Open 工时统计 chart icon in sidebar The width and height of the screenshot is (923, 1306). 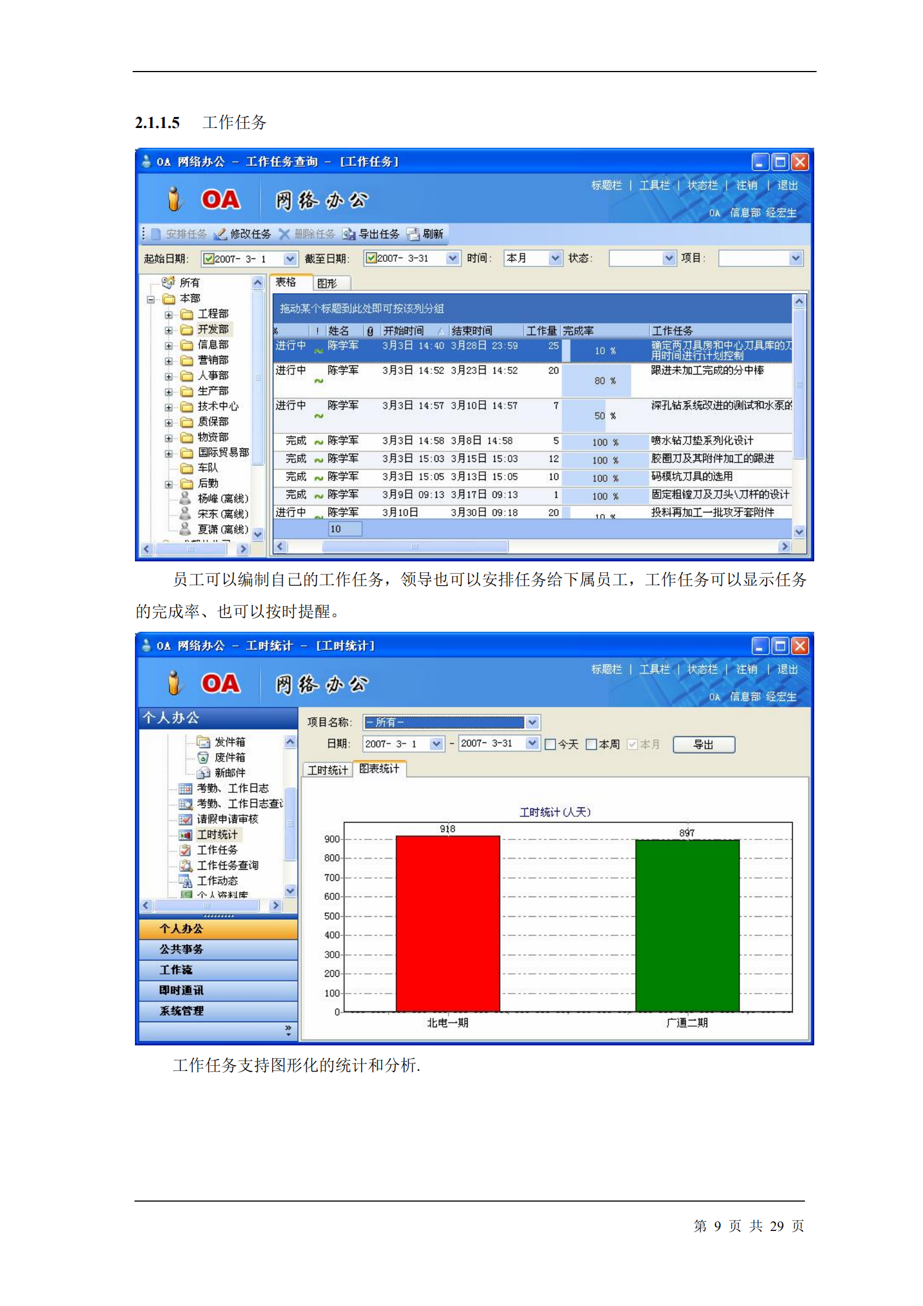(185, 835)
